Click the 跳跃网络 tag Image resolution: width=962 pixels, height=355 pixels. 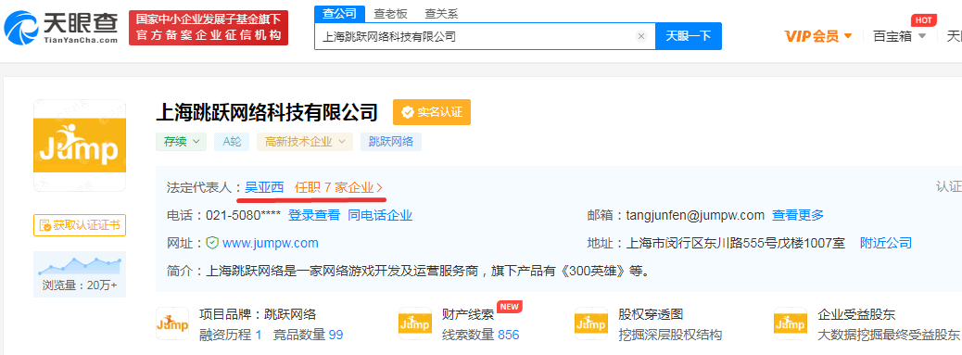pos(391,142)
